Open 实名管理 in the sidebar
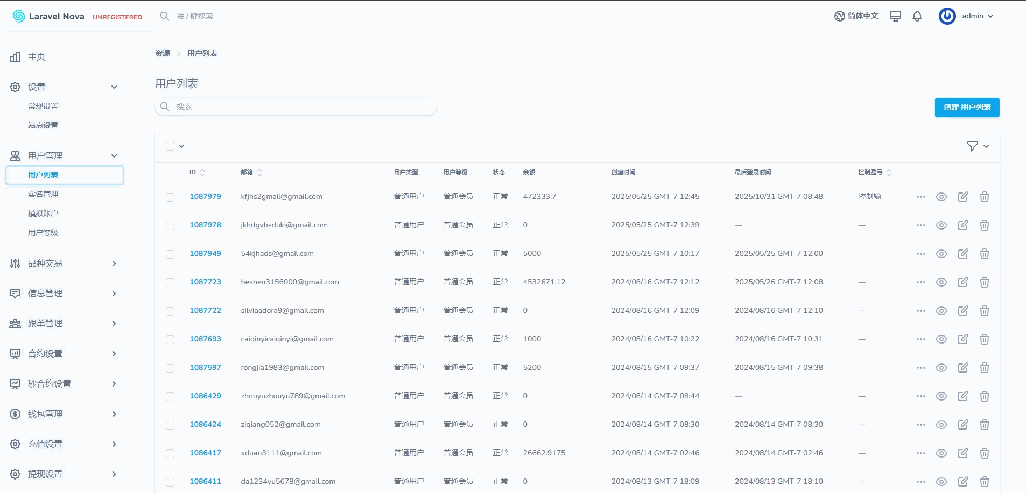Image resolution: width=1026 pixels, height=493 pixels. (43, 194)
